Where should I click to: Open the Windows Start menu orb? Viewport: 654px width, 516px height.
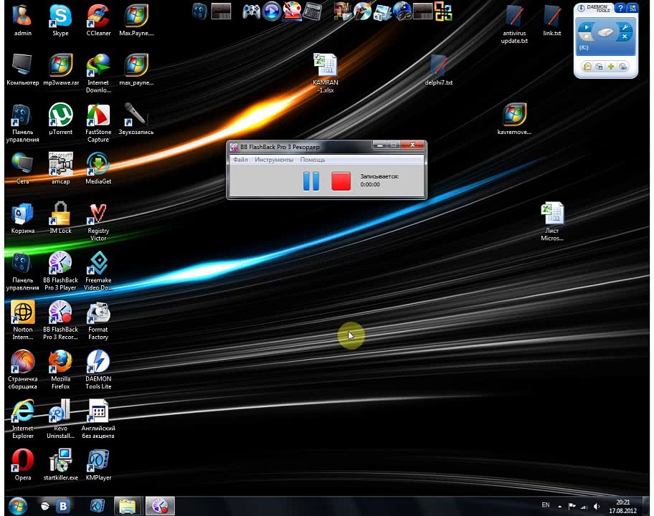click(17, 505)
